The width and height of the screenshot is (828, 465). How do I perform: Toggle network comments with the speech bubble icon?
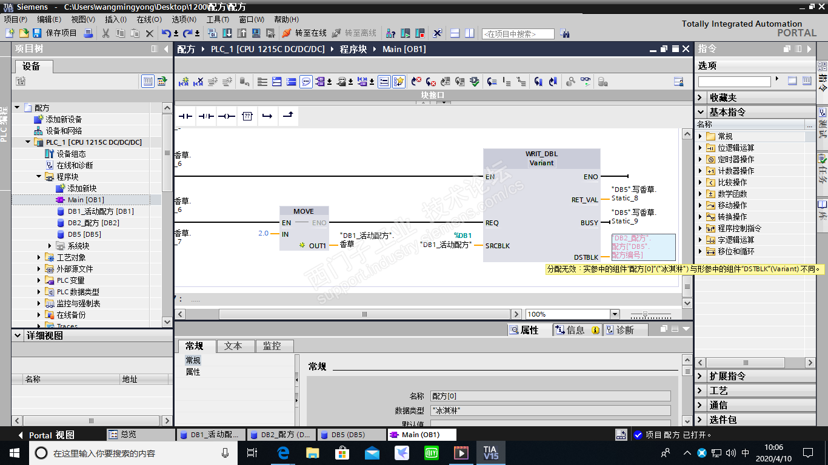pos(306,81)
